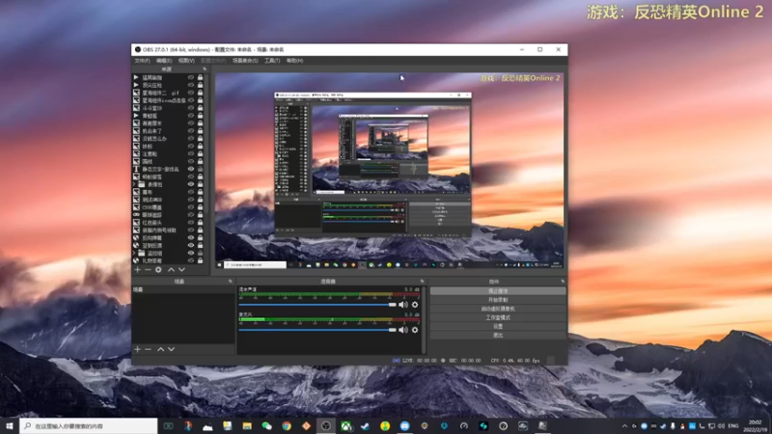Click volume slider above 麦克风 channel

[317, 305]
